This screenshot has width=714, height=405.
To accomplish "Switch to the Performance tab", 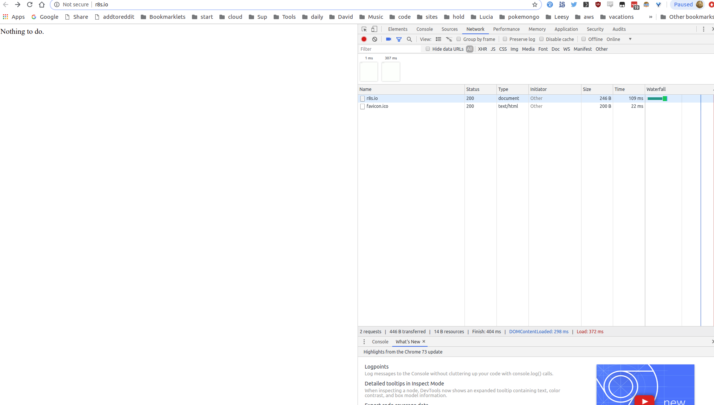I will 506,29.
